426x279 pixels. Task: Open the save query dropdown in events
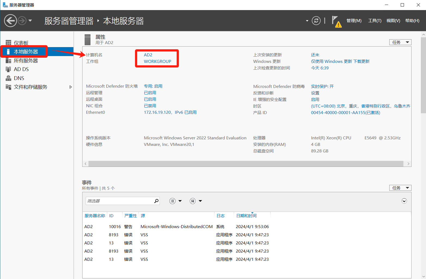[x=196, y=201]
